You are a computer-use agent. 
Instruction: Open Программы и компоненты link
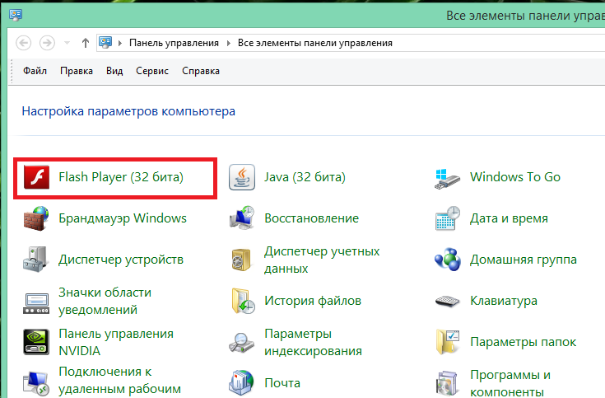coord(510,383)
